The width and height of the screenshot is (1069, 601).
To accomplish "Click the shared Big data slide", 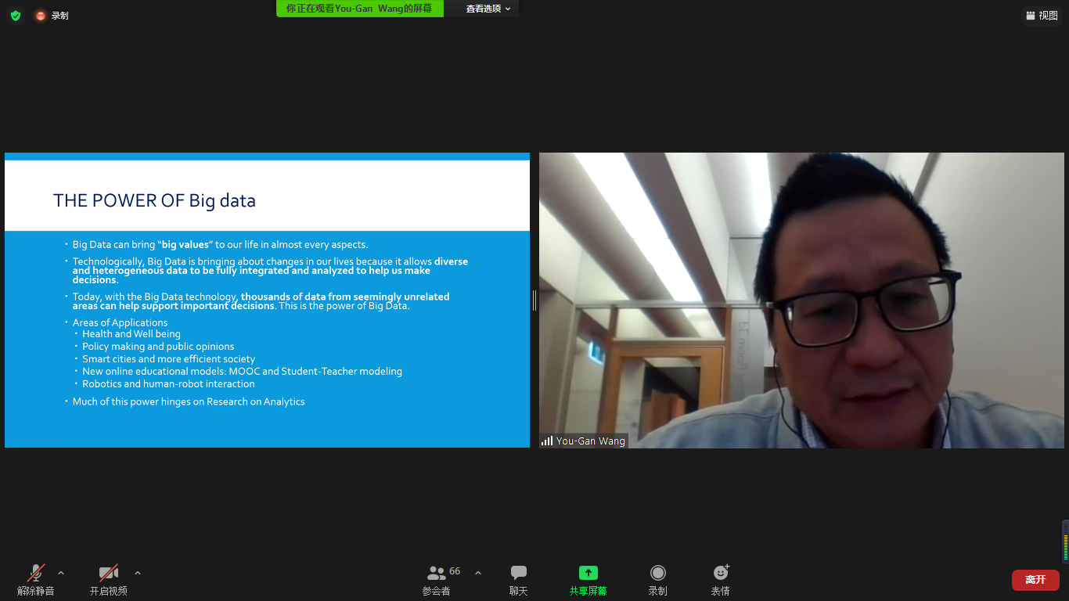I will point(267,300).
